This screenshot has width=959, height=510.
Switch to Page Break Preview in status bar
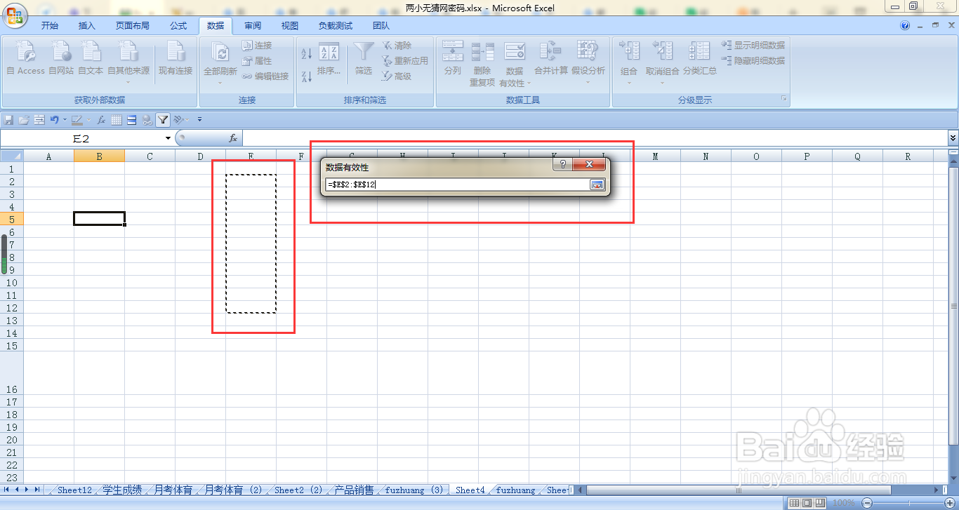point(821,503)
